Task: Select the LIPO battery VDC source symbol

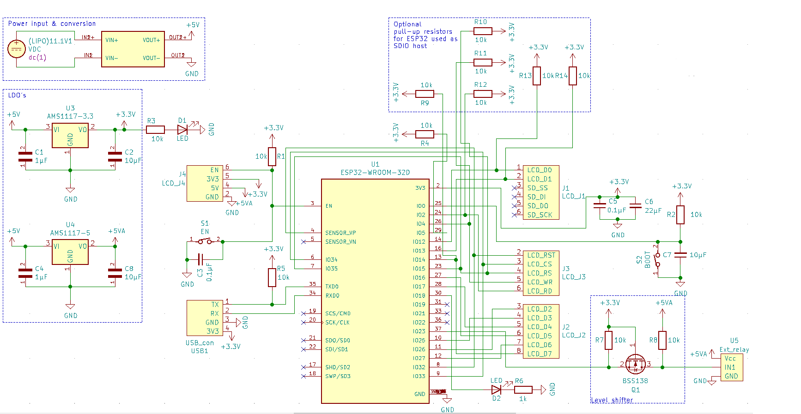Action: [x=17, y=49]
